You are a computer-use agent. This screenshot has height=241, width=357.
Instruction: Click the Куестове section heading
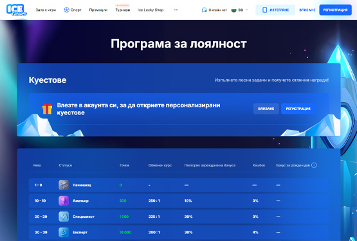[x=48, y=80]
